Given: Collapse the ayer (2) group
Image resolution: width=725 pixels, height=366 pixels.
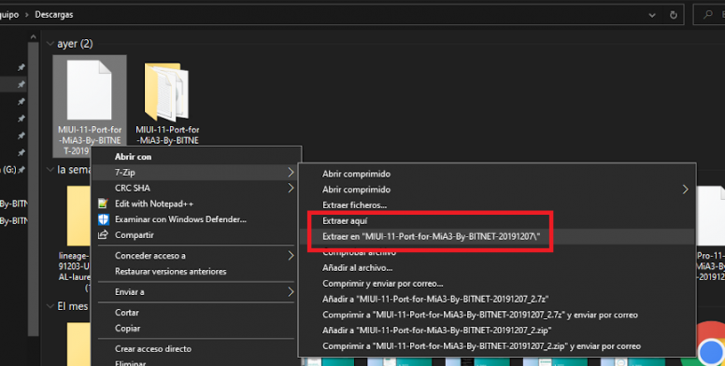Looking at the screenshot, I should [50, 44].
